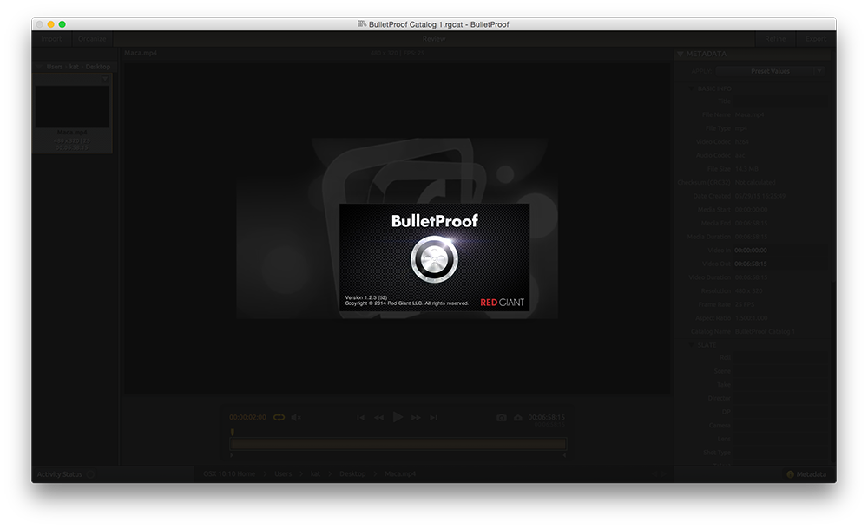Click the Video In timecode field
This screenshot has width=868, height=528.
click(x=781, y=251)
